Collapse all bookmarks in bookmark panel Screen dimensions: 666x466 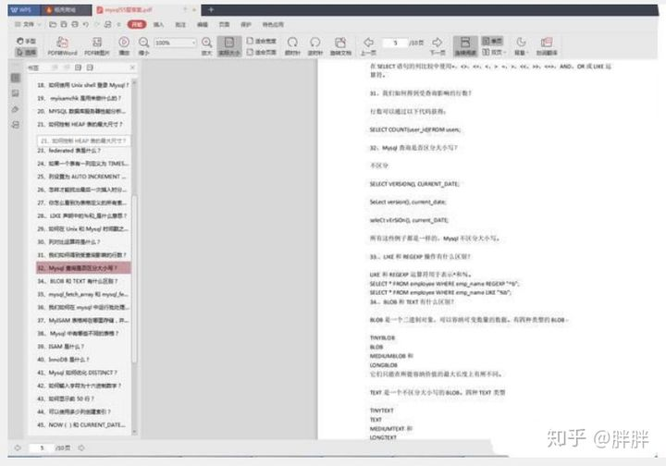click(90, 67)
